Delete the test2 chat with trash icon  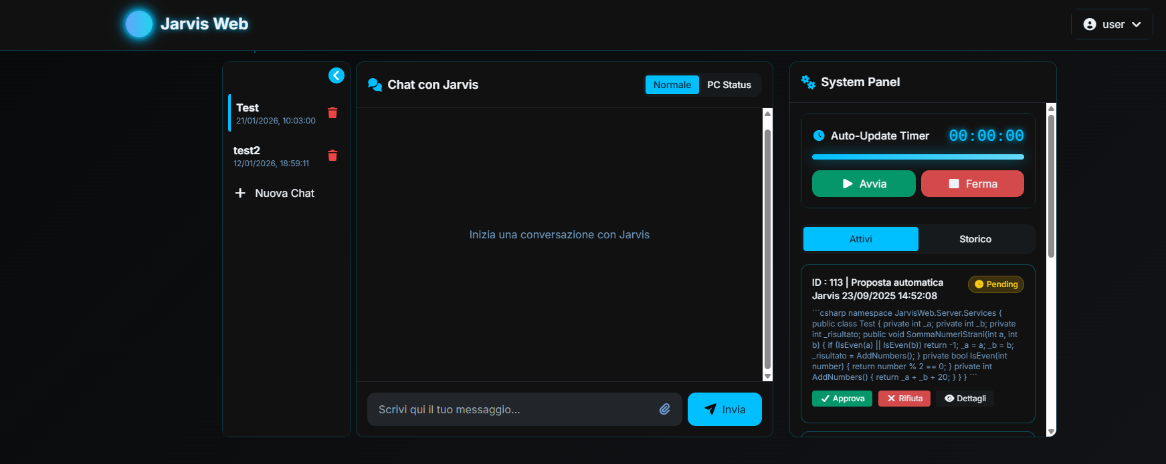(x=332, y=156)
